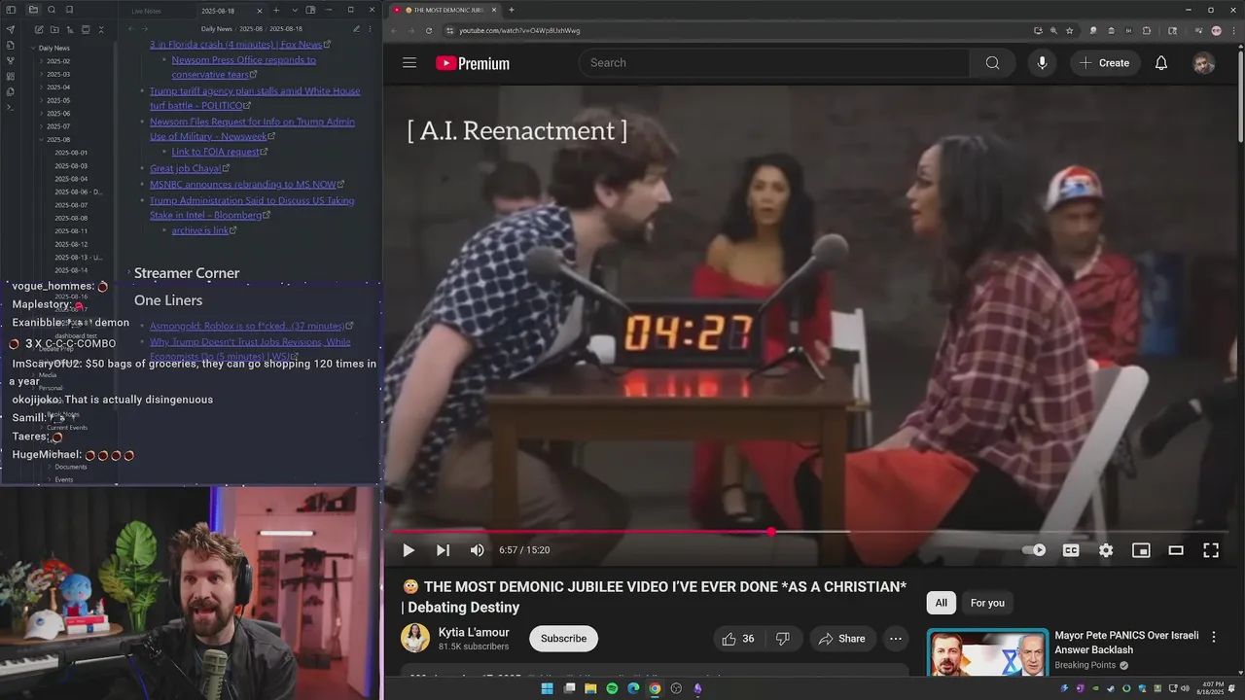Focus the YouTube Search field
This screenshot has width=1245, height=700.
click(x=774, y=63)
